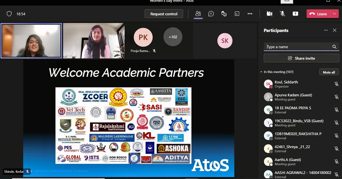Click avatar of Apurva Kadam in list

268,97
